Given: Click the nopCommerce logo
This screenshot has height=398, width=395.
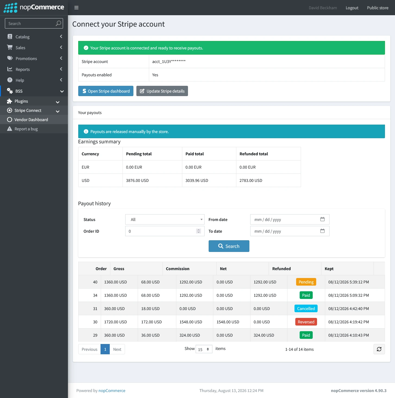Looking at the screenshot, I should click(x=34, y=8).
